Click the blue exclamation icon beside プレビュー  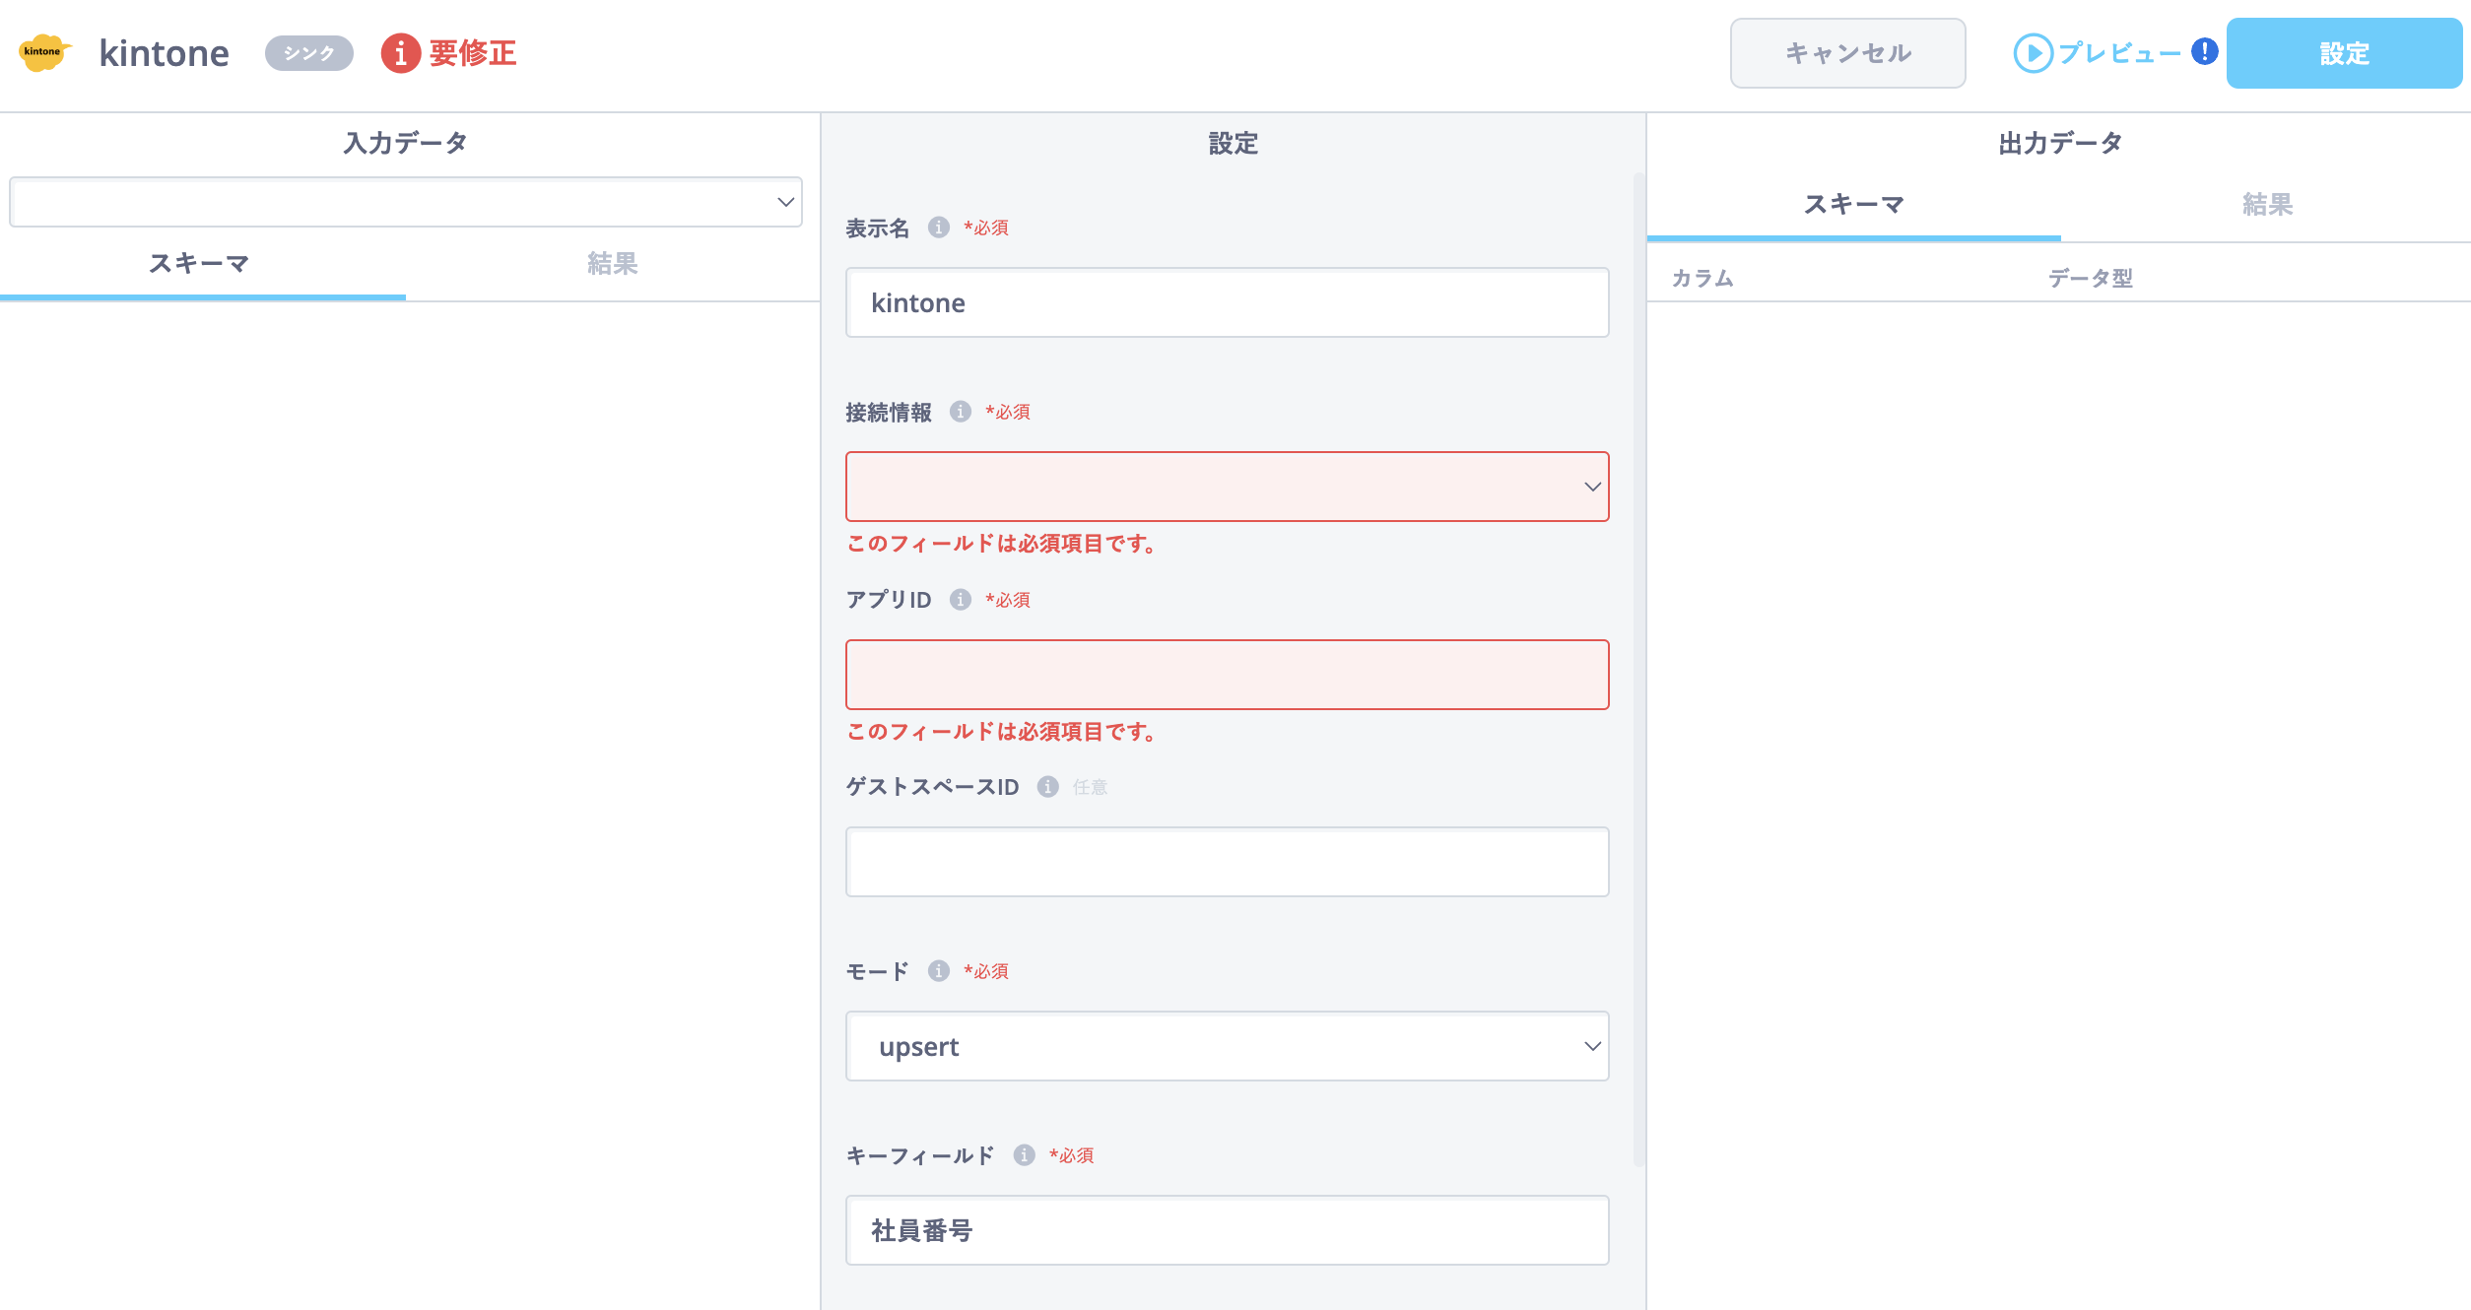point(2204,51)
